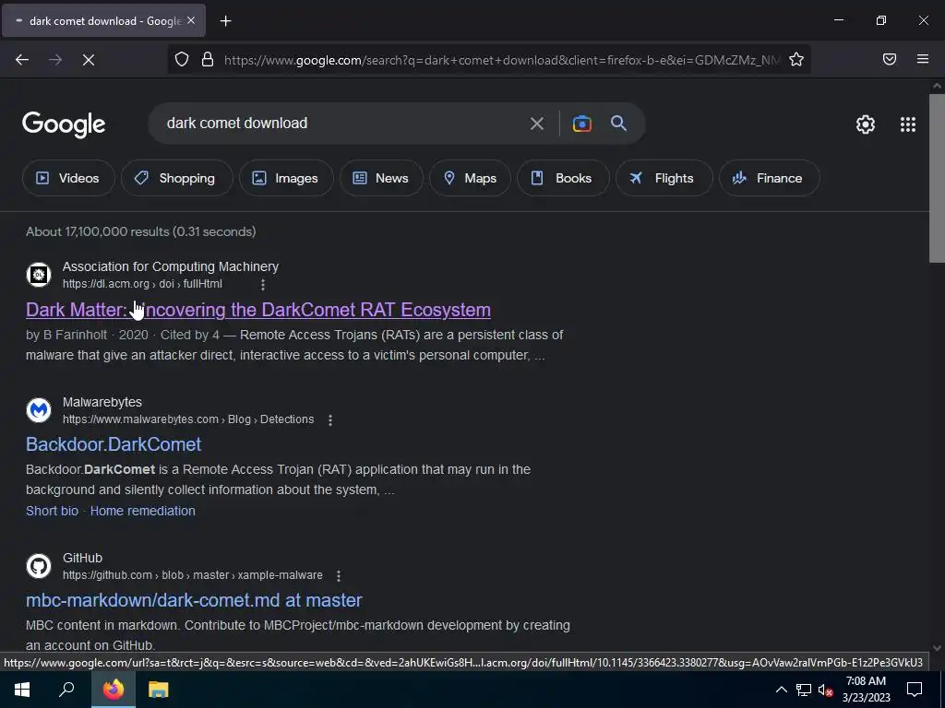Switch to Maps results
The image size is (945, 708).
point(470,178)
